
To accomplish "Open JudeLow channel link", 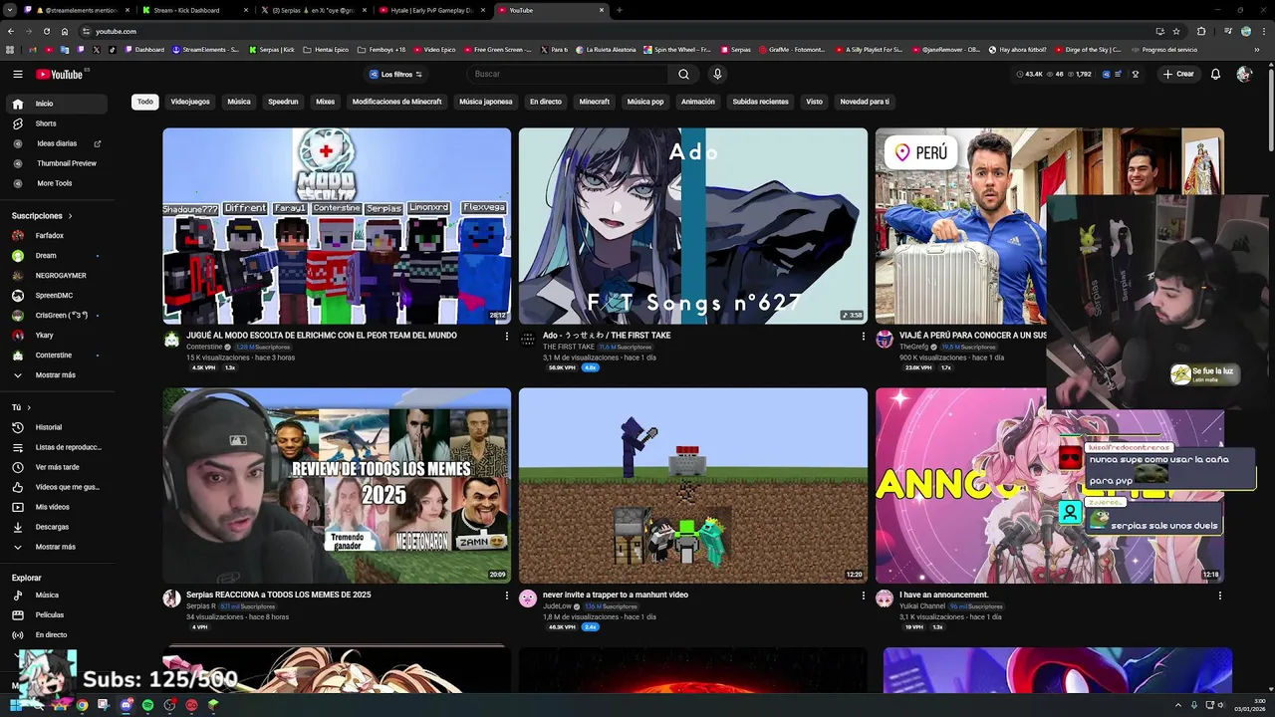I will click(558, 606).
